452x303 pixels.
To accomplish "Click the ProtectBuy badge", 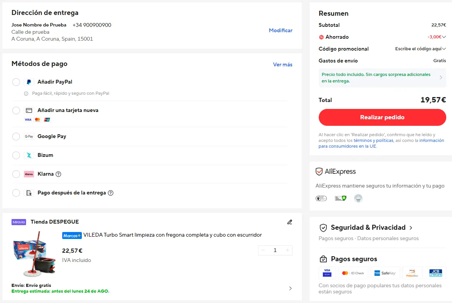I will [412, 273].
